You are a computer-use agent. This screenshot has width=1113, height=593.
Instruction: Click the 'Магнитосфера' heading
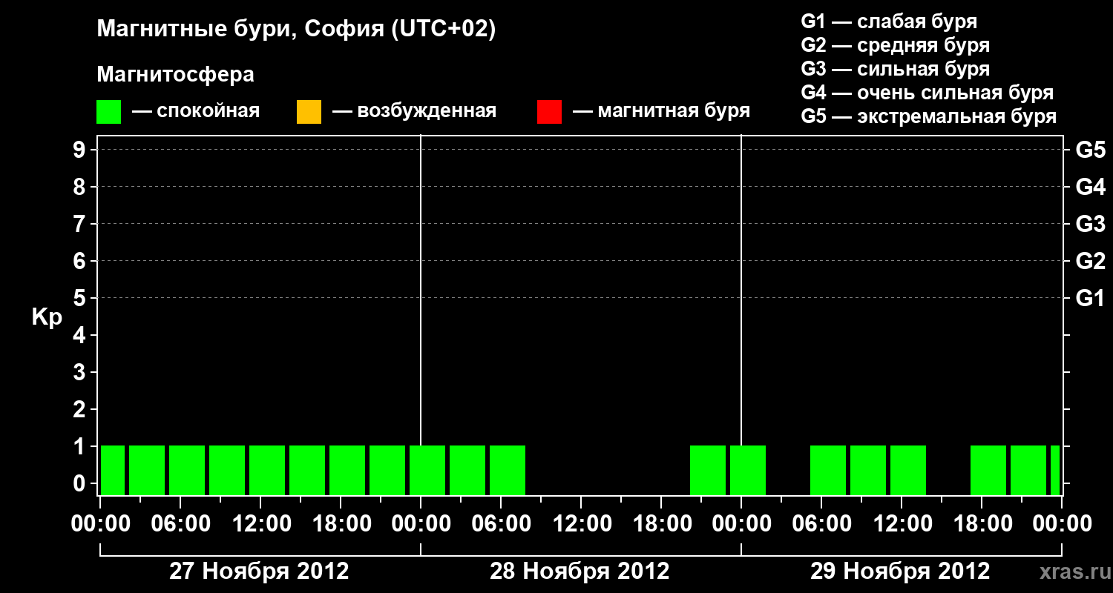click(175, 75)
